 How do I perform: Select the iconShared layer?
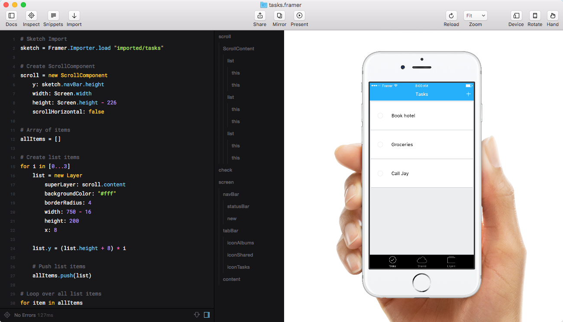click(x=240, y=255)
